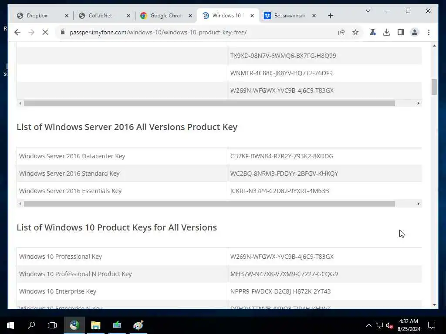The height and width of the screenshot is (334, 446).
Task: Stop loading the page
Action: (45, 32)
